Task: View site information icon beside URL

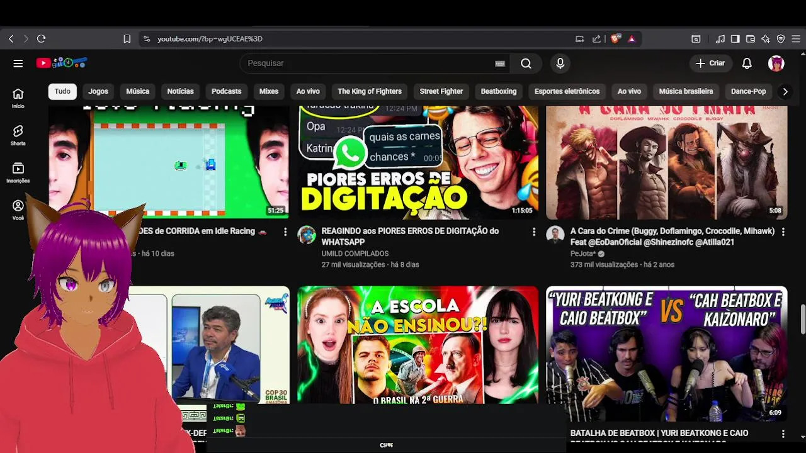Action: click(x=147, y=39)
